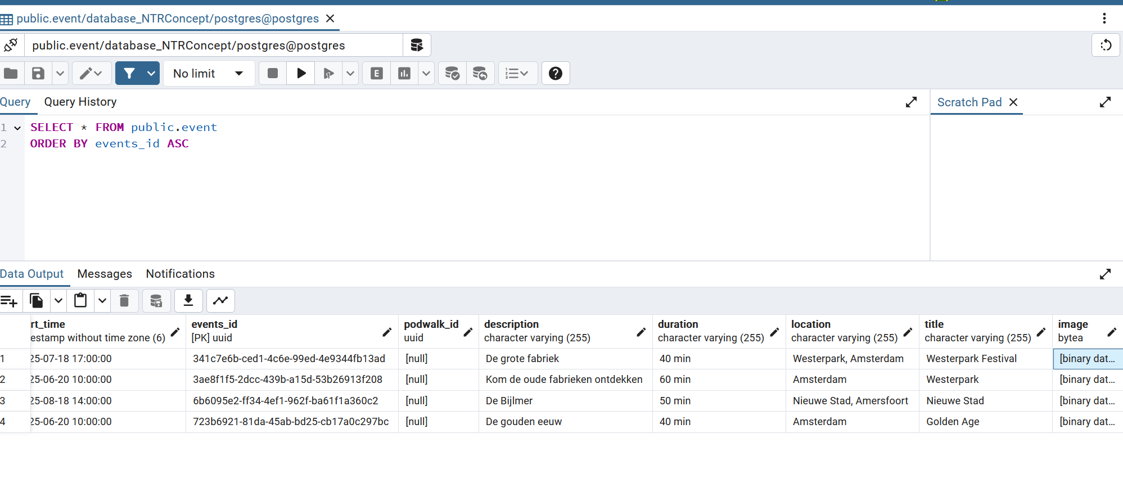This screenshot has height=501, width=1123.
Task: Switch to the Query History tab
Action: pos(80,102)
